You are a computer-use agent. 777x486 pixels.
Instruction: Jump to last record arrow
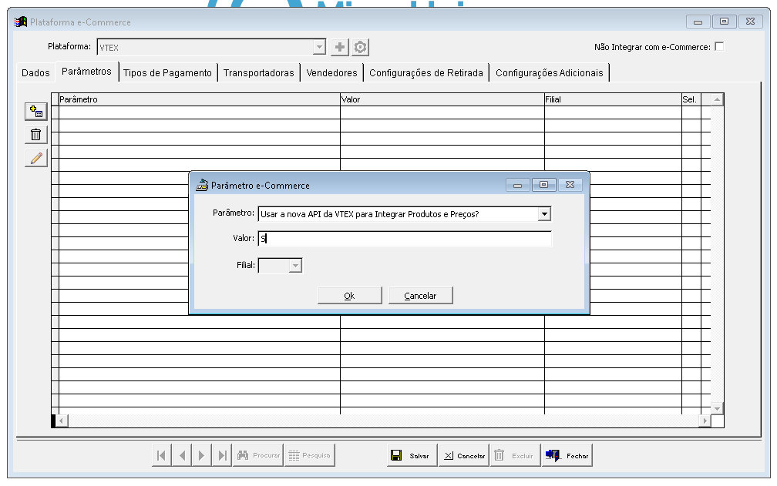point(222,455)
